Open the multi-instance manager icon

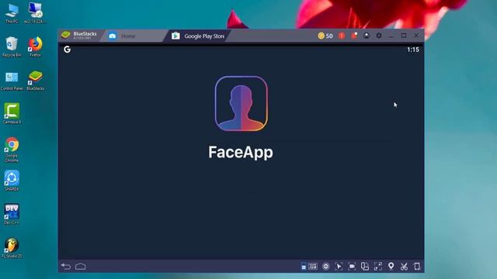point(365,267)
